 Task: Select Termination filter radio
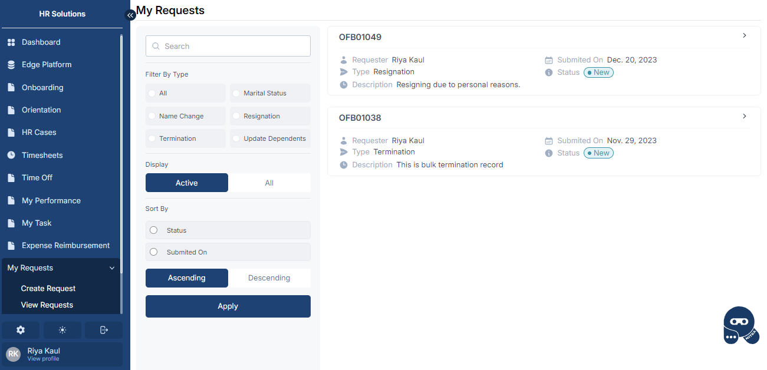pos(152,138)
